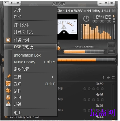This screenshot has height=121, width=120.
Task: Click the orange spectrum analyzer display
Action: (98, 32)
